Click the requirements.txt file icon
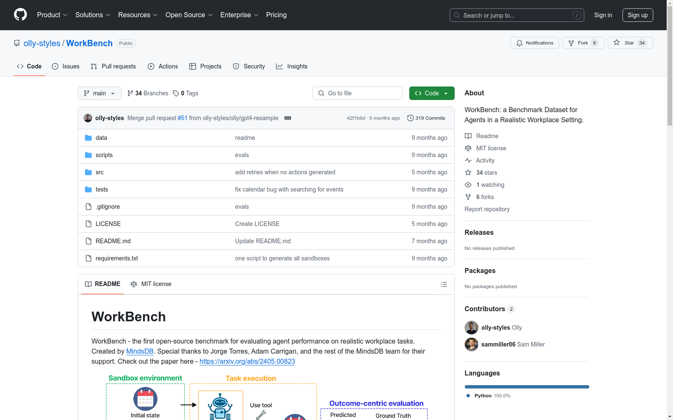The width and height of the screenshot is (673, 420). [88, 258]
